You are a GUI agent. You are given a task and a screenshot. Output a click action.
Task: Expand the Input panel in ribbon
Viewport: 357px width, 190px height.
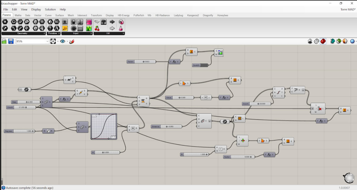[x=91, y=33]
